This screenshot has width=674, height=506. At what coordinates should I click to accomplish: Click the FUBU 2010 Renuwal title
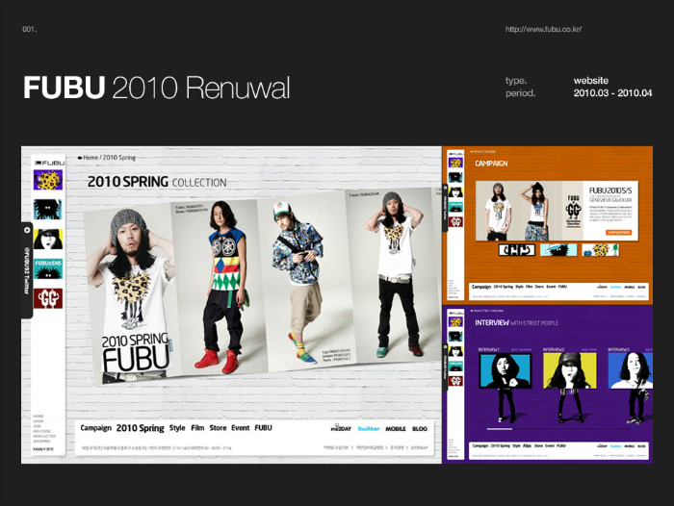tap(157, 88)
